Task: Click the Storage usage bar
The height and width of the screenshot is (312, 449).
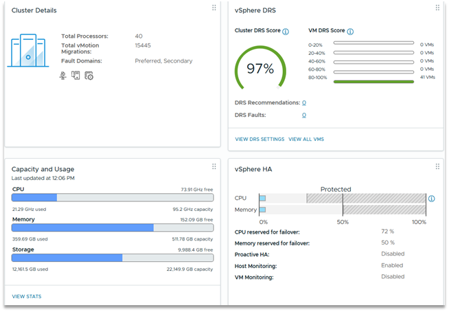Action: click(x=113, y=258)
